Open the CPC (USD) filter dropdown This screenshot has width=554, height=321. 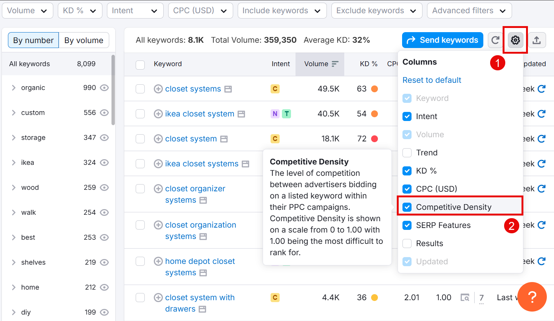[200, 11]
